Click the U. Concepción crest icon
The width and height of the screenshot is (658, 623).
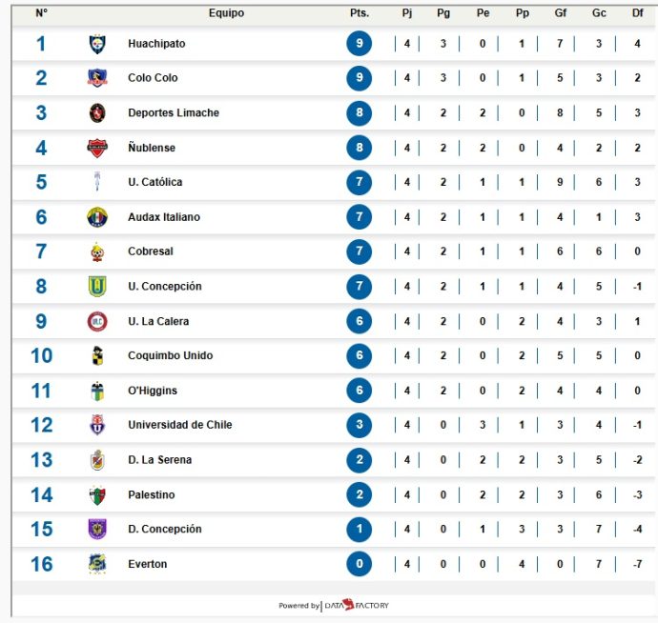point(97,286)
